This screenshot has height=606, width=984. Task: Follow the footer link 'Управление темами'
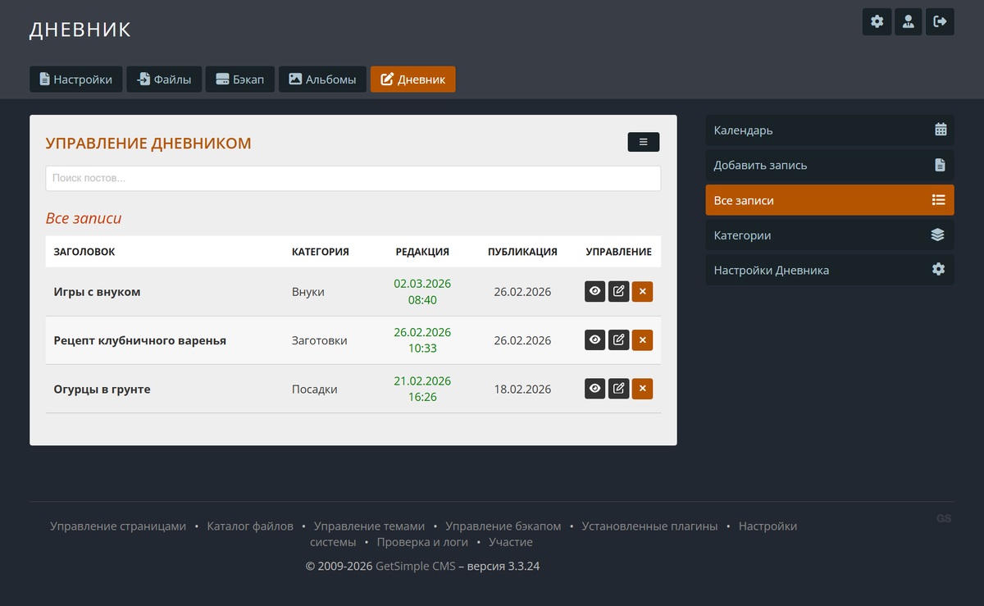(x=370, y=526)
